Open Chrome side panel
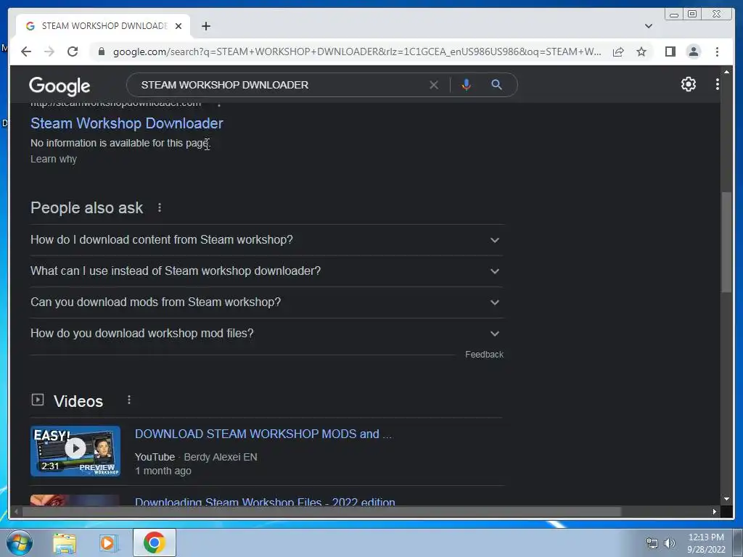Image resolution: width=743 pixels, height=557 pixels. coord(670,51)
